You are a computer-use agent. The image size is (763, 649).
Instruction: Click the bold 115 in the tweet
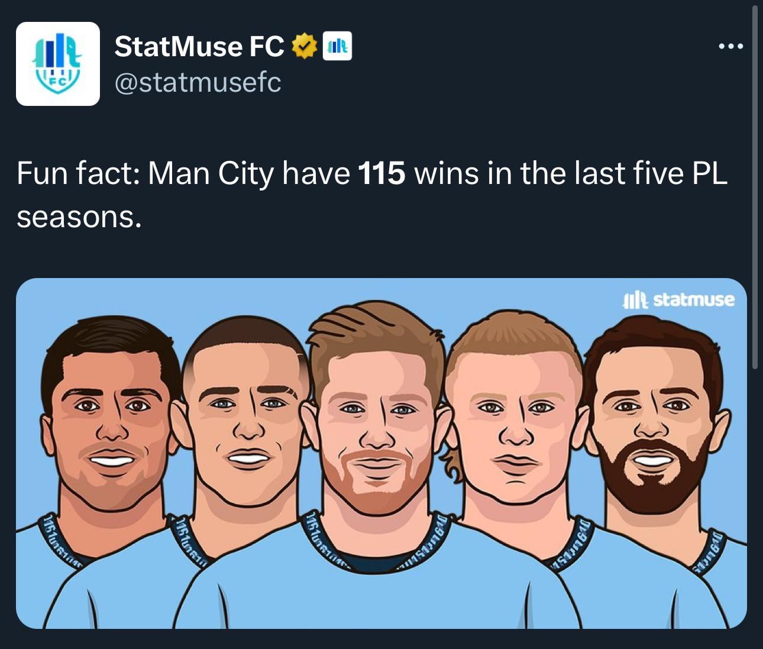pyautogui.click(x=382, y=173)
